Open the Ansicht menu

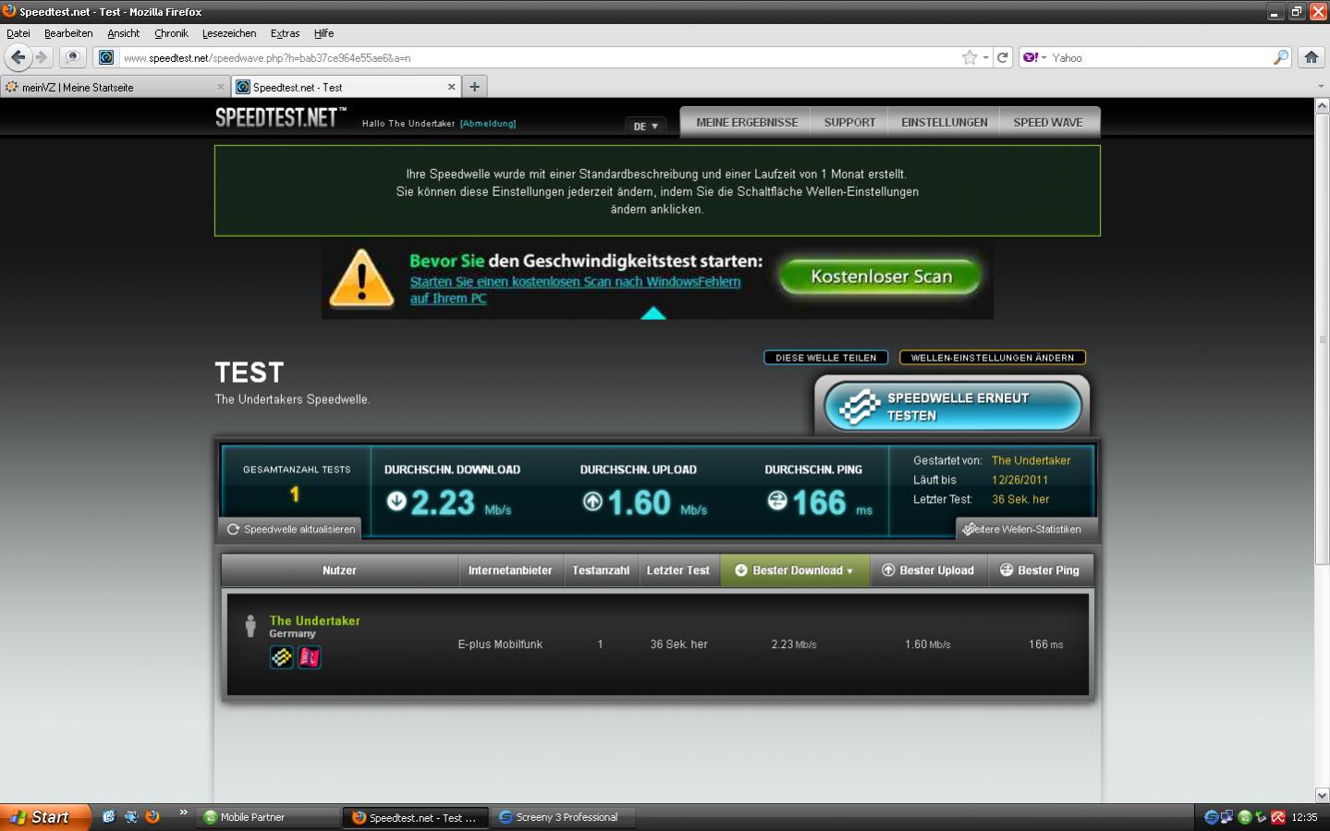point(123,33)
